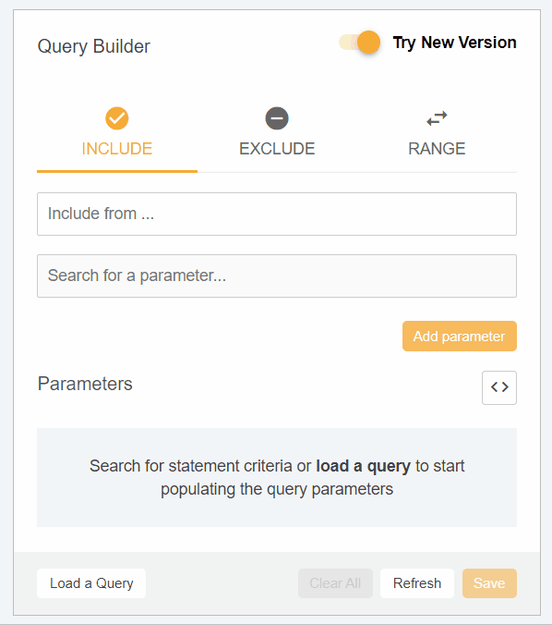This screenshot has height=625, width=552.
Task: Click the Clear All button
Action: 335,583
